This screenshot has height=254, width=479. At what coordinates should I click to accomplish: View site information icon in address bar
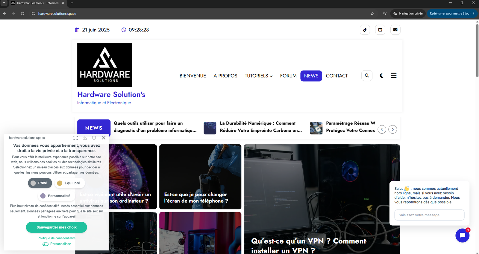pyautogui.click(x=33, y=13)
